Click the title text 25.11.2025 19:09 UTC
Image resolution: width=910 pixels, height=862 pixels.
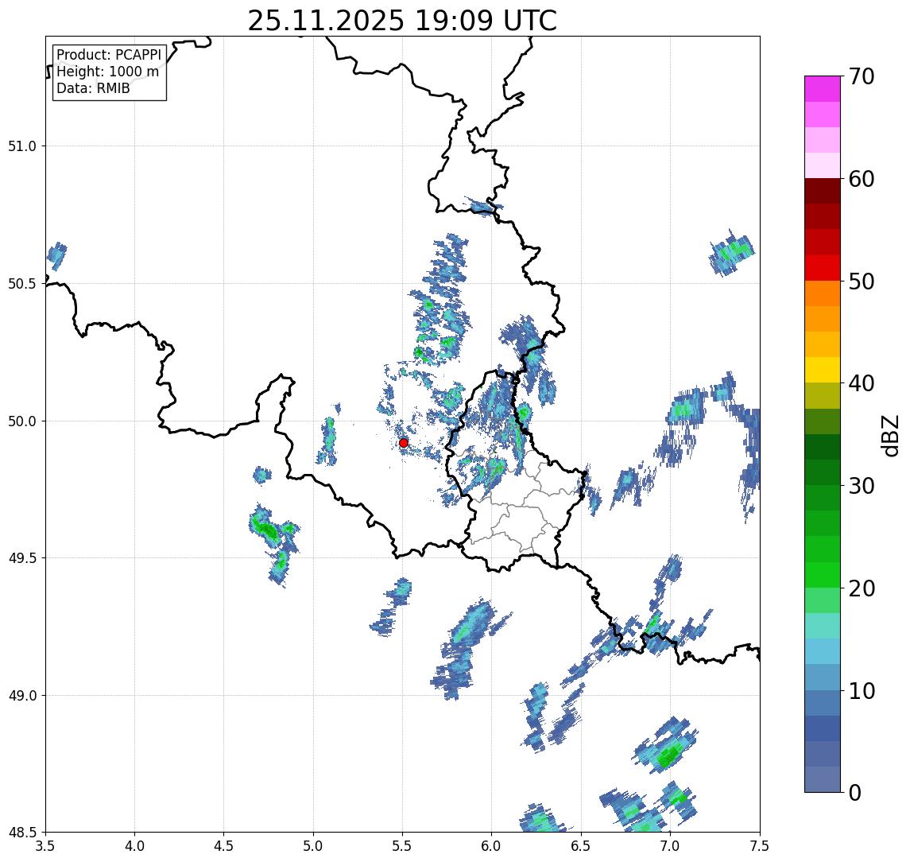(x=402, y=21)
